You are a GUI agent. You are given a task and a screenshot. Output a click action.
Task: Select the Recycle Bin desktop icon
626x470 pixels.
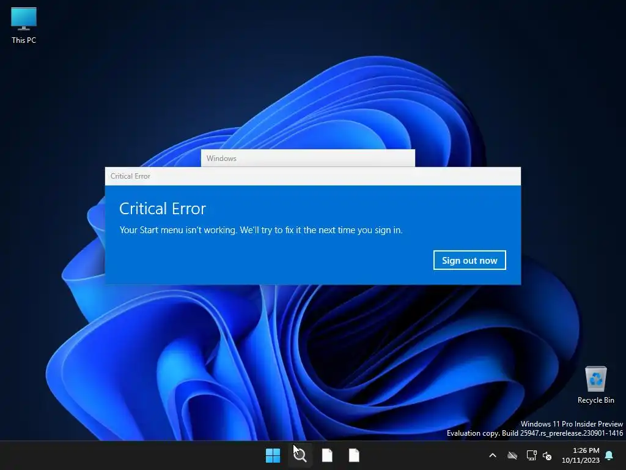tap(595, 385)
